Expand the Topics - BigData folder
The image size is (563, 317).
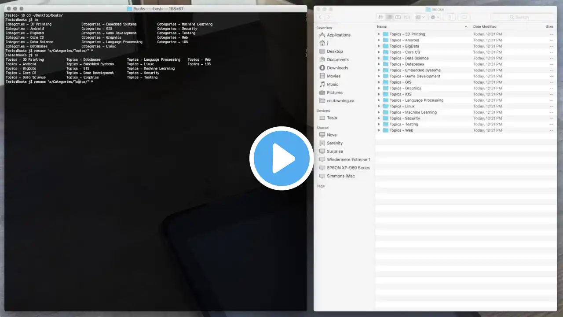click(x=379, y=46)
